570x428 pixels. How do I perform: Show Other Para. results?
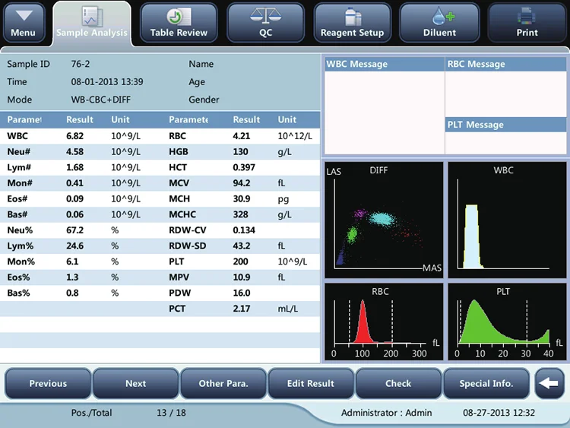click(223, 384)
